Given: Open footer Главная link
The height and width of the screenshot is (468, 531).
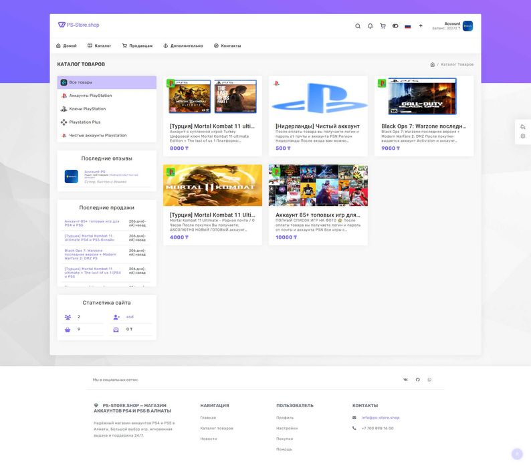Looking at the screenshot, I should (x=208, y=418).
